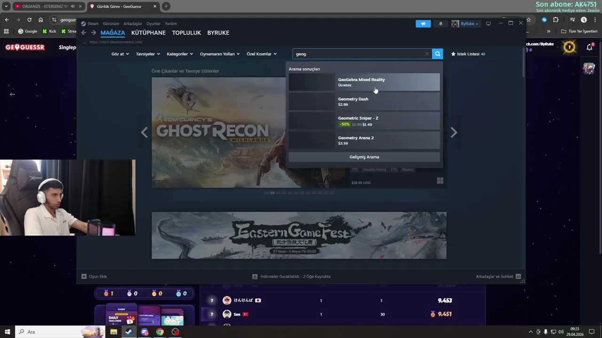602x338 pixels.
Task: Select Geometry Dash search result
Action: tap(364, 102)
